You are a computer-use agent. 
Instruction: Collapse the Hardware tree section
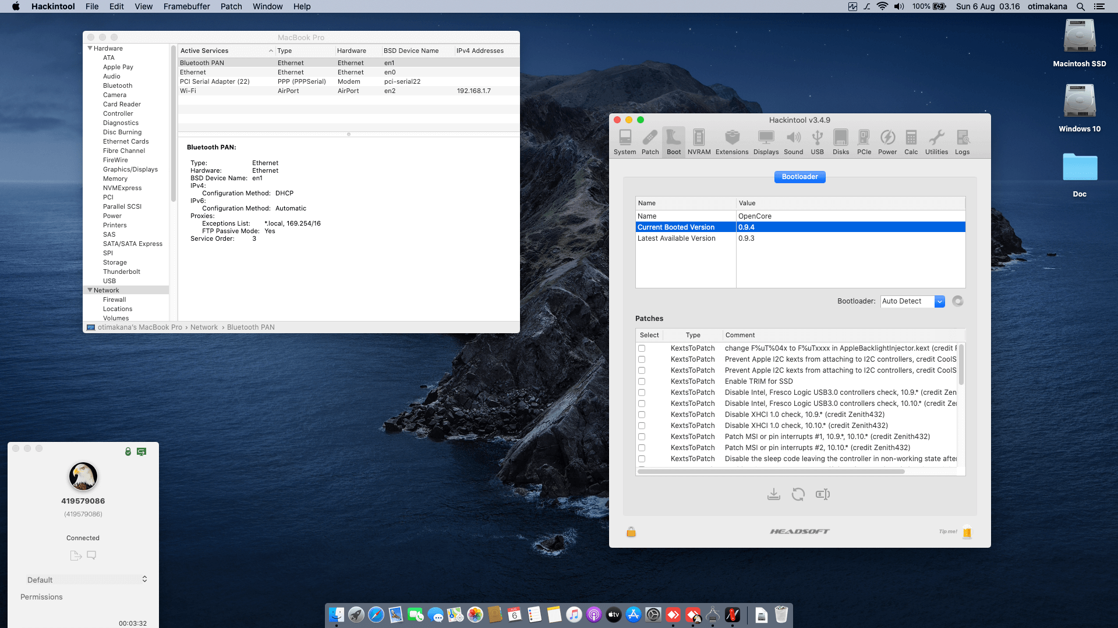pos(90,48)
